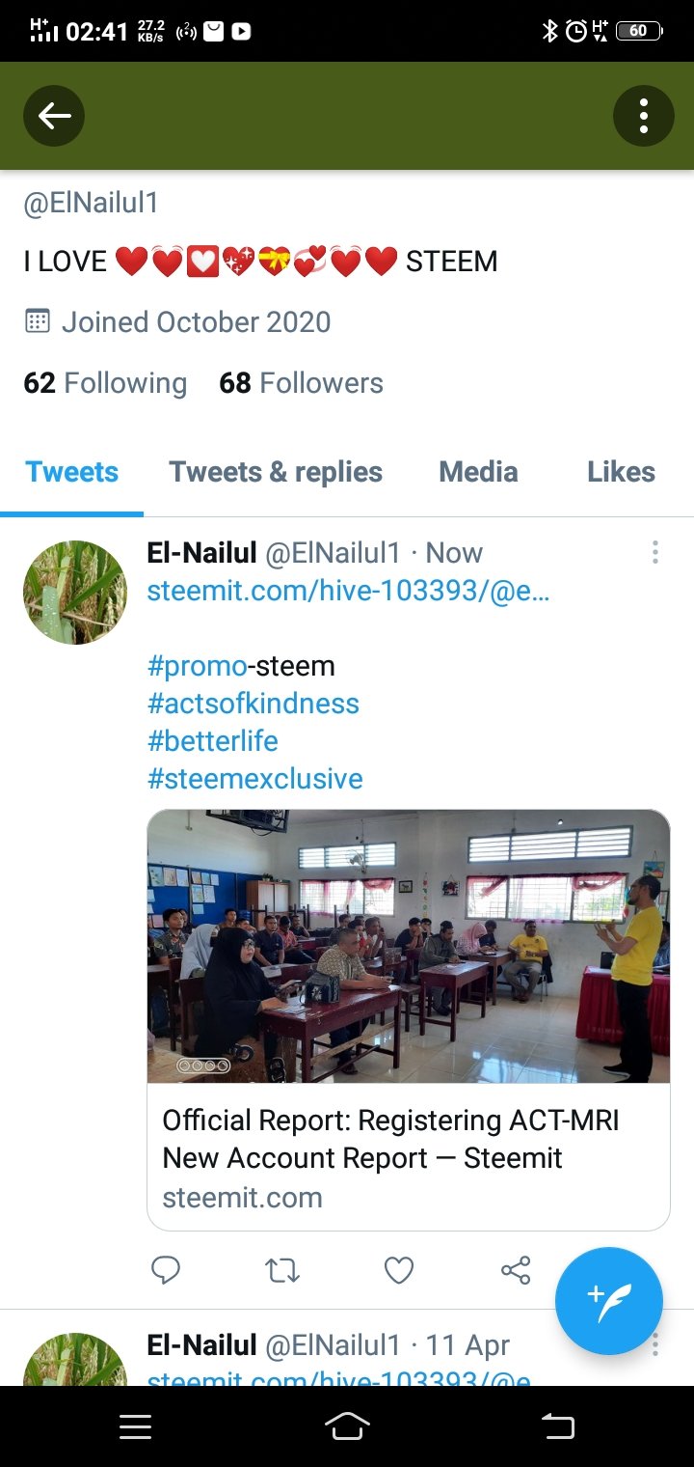Viewport: 694px width, 1467px height.
Task: Share the first tweet
Action: pyautogui.click(x=516, y=1270)
